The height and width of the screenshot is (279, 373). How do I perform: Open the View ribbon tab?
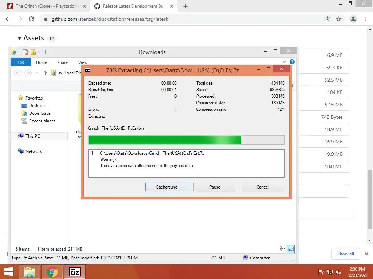point(83,62)
